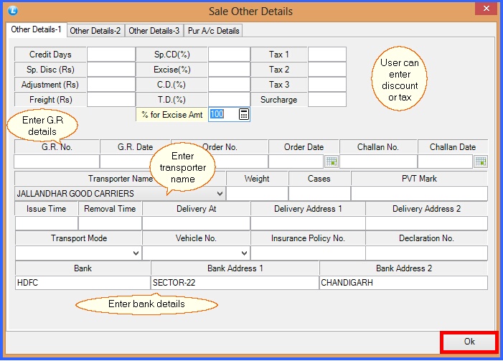Open calculator icon beside % for Excise Amt
Image resolution: width=503 pixels, height=361 pixels.
[x=243, y=114]
